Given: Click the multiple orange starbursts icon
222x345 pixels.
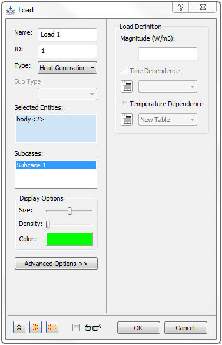Looking at the screenshot, I should pyautogui.click(x=52, y=327).
